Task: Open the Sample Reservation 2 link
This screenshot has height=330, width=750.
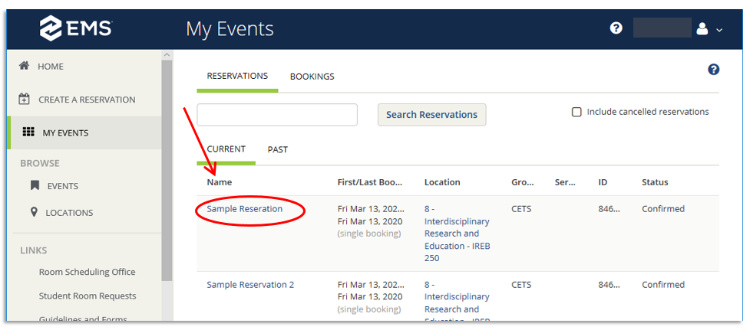Action: tap(250, 285)
